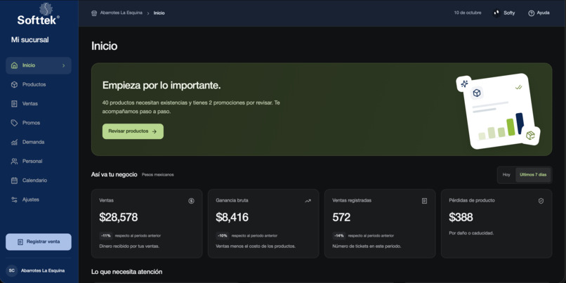
Task: Click the Personal people icon
Action: (15, 162)
